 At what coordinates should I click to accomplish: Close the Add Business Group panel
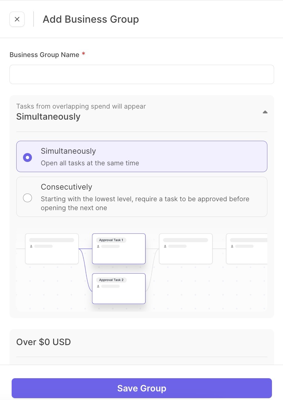[x=17, y=19]
